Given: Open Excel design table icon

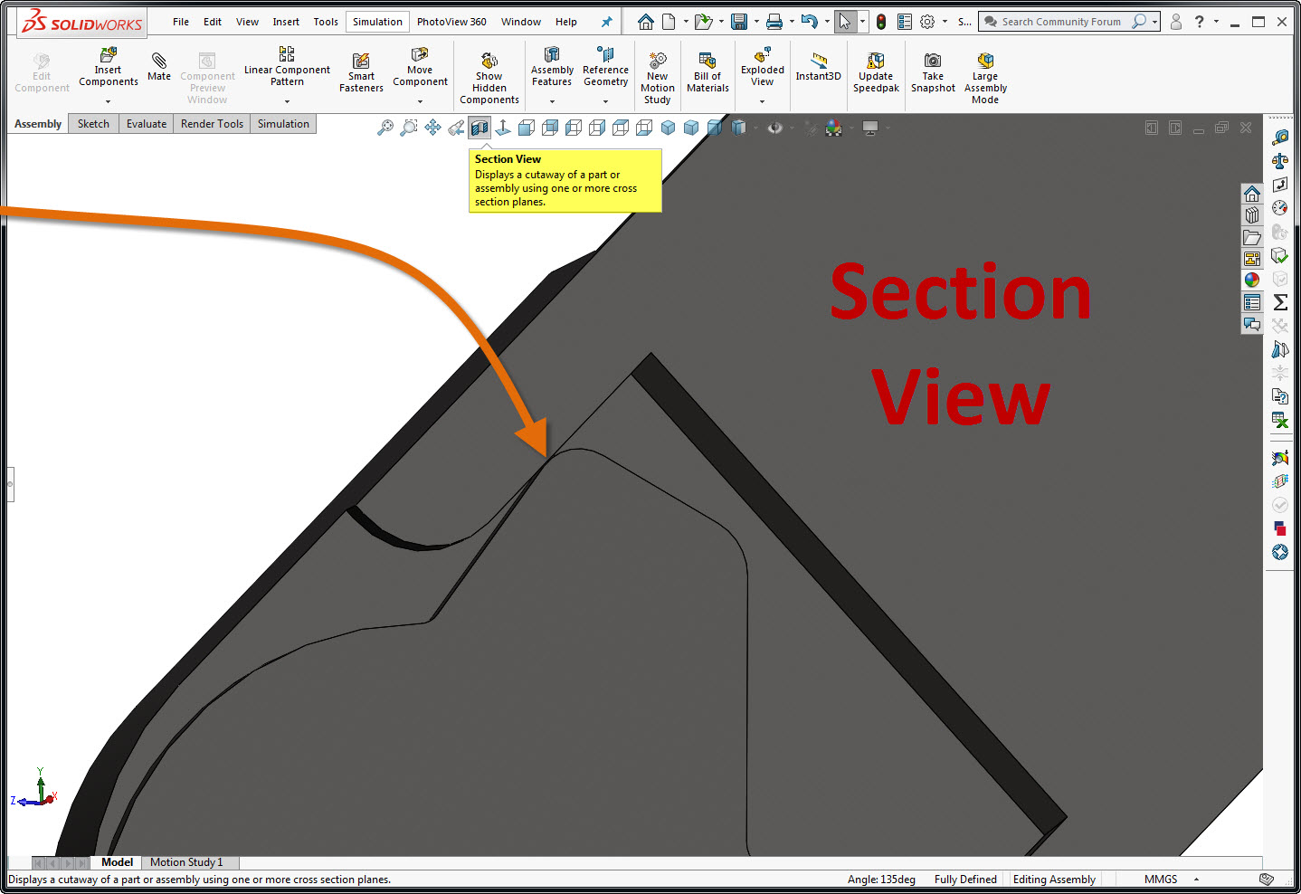Looking at the screenshot, I should 1280,420.
